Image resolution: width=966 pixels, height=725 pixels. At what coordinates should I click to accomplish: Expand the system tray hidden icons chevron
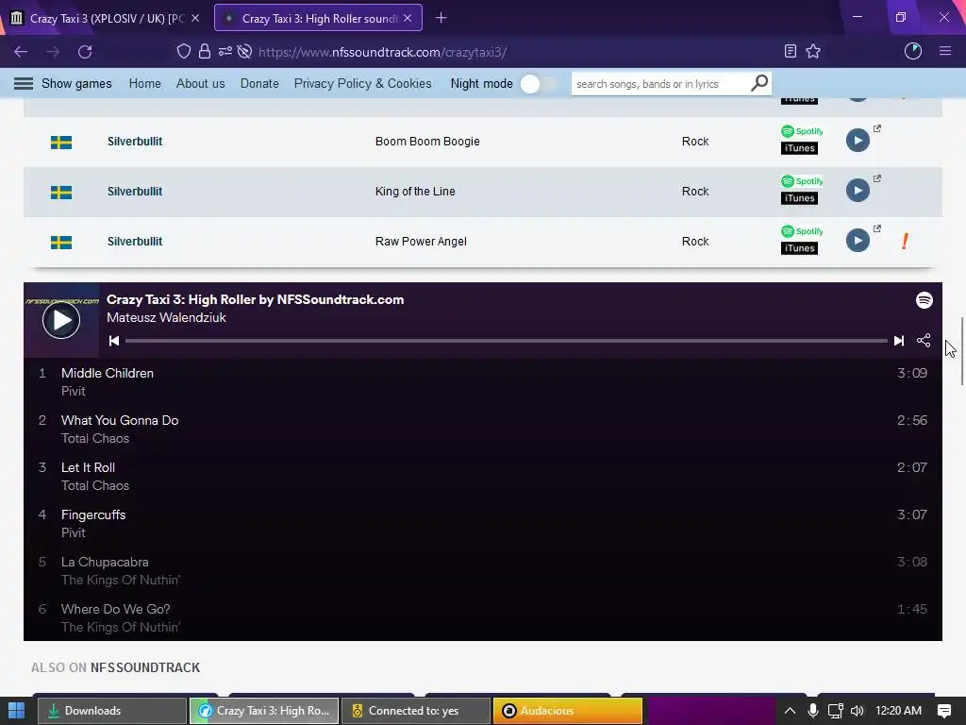(x=790, y=711)
